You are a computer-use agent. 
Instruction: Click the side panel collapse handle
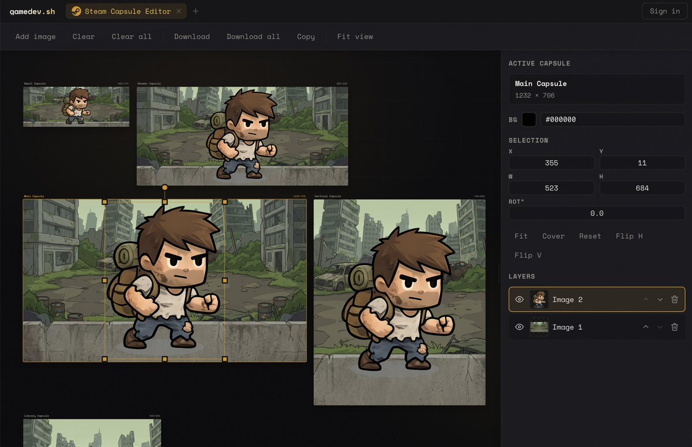click(499, 273)
